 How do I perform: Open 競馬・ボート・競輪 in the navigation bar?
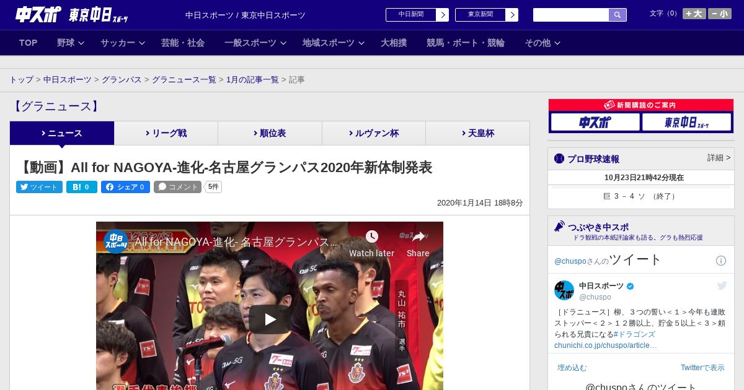point(466,43)
